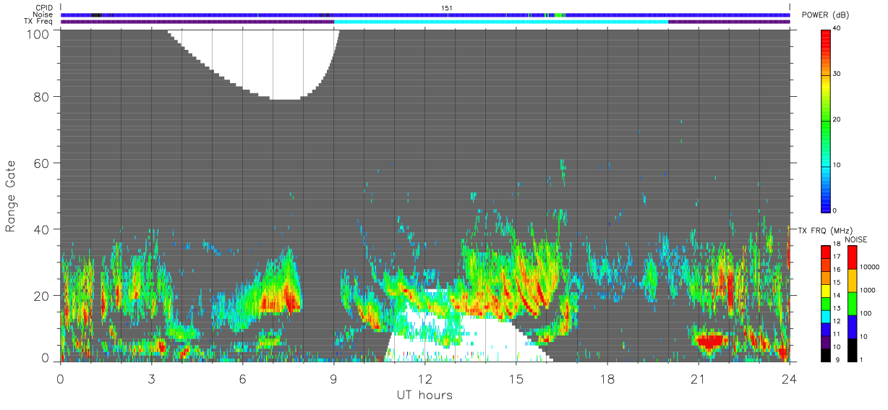Click the red 17-18 MHz swatch in the TX FRQ legend
This screenshot has height=410, width=888.
pos(826,251)
